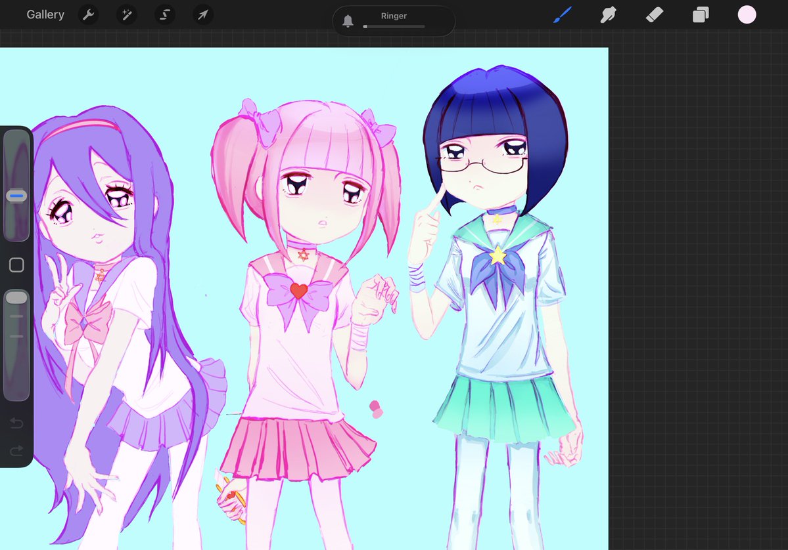Open the Actions wrench menu
The width and height of the screenshot is (788, 550).
pos(89,14)
